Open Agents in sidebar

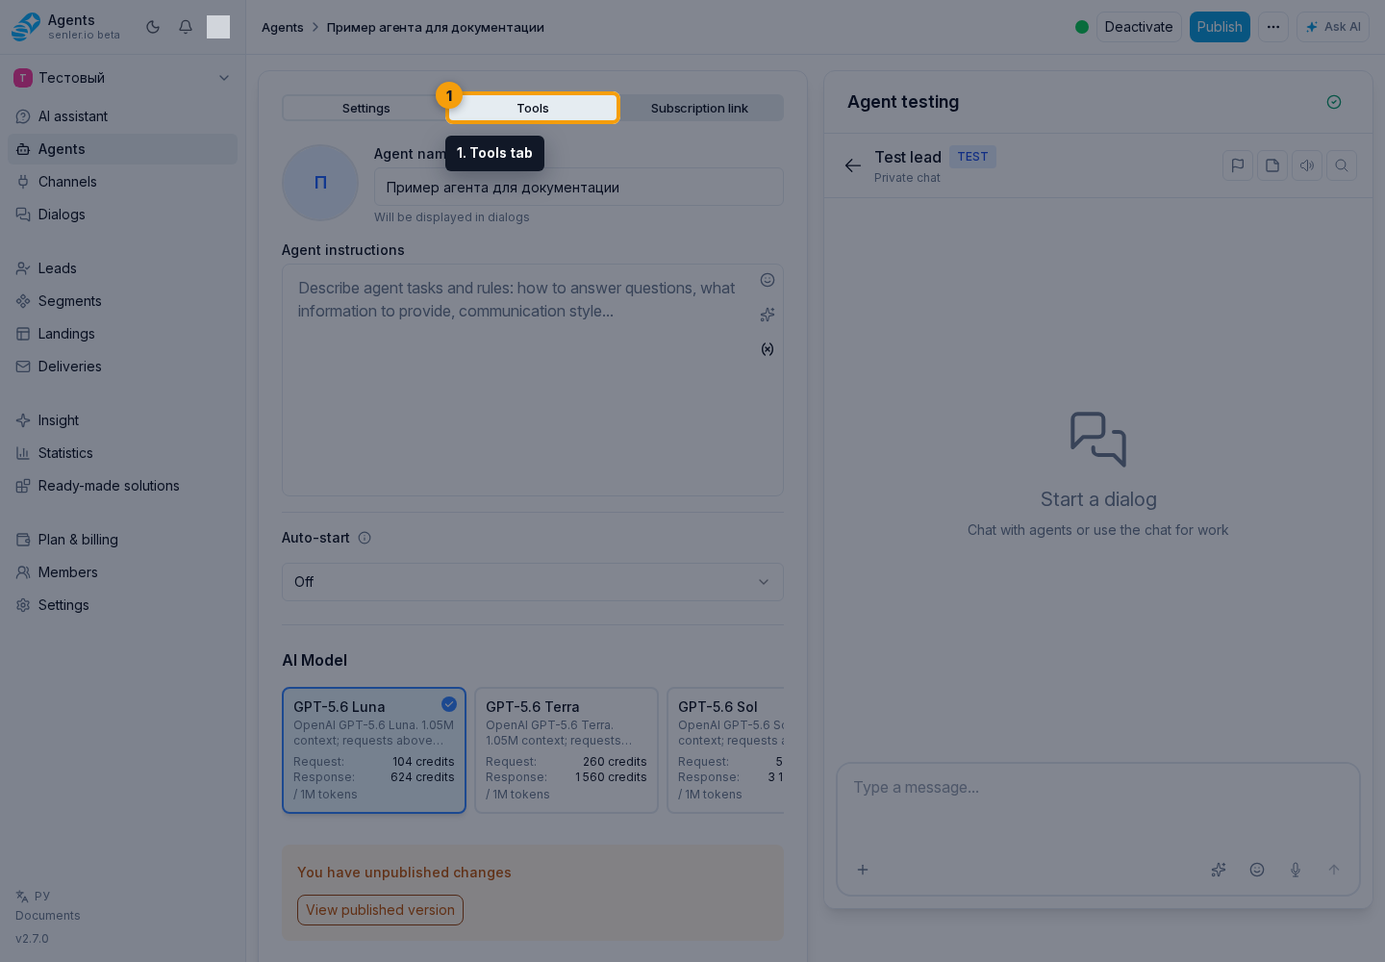(122, 149)
